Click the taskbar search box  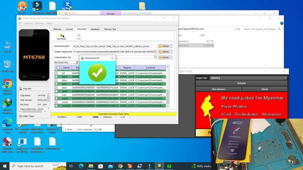pos(38,166)
